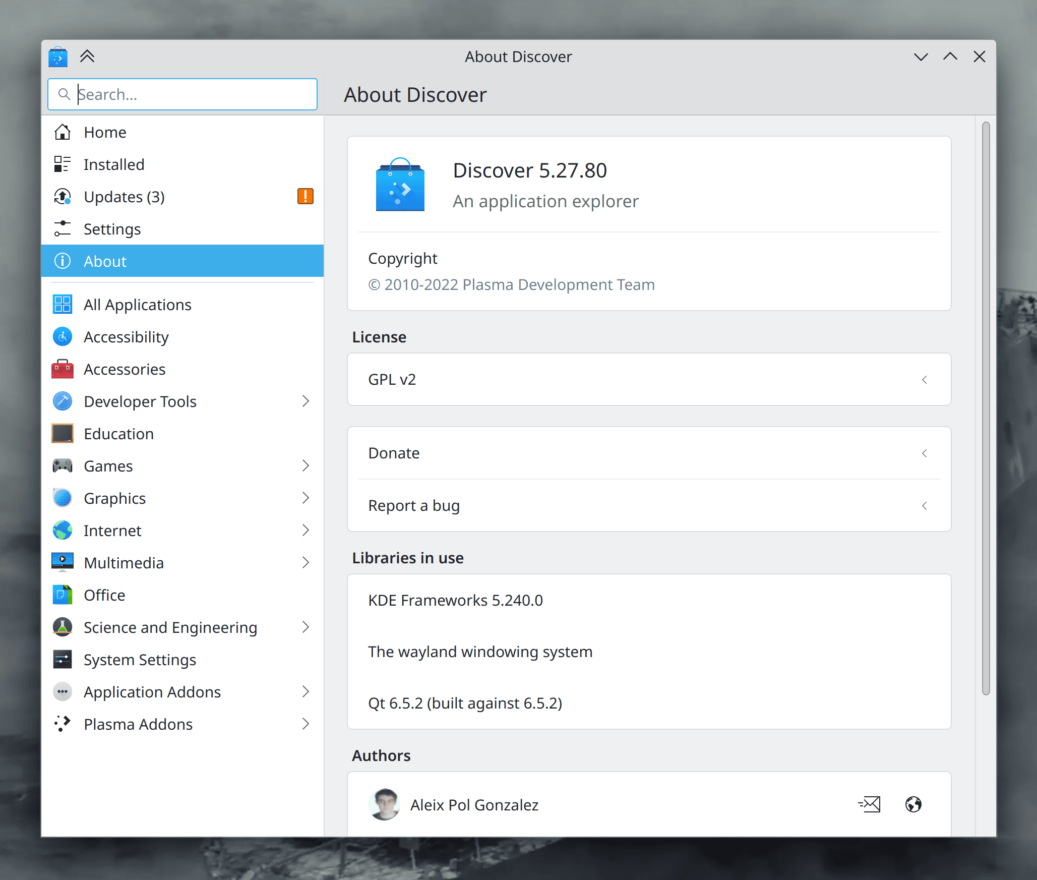Open the GPL v2 license entry
The width and height of the screenshot is (1037, 880).
[x=649, y=380]
